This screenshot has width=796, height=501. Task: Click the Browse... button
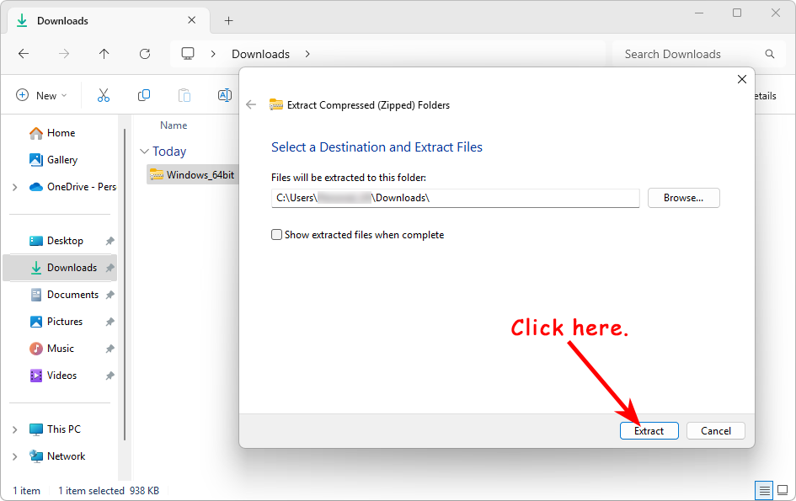(683, 198)
